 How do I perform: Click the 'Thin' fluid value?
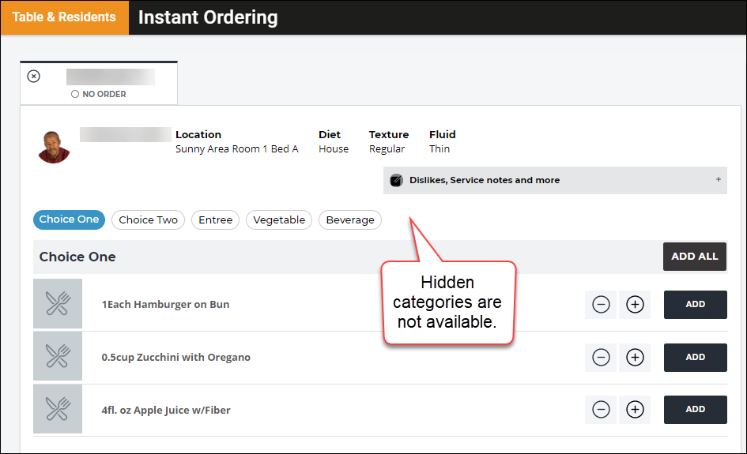pyautogui.click(x=440, y=149)
